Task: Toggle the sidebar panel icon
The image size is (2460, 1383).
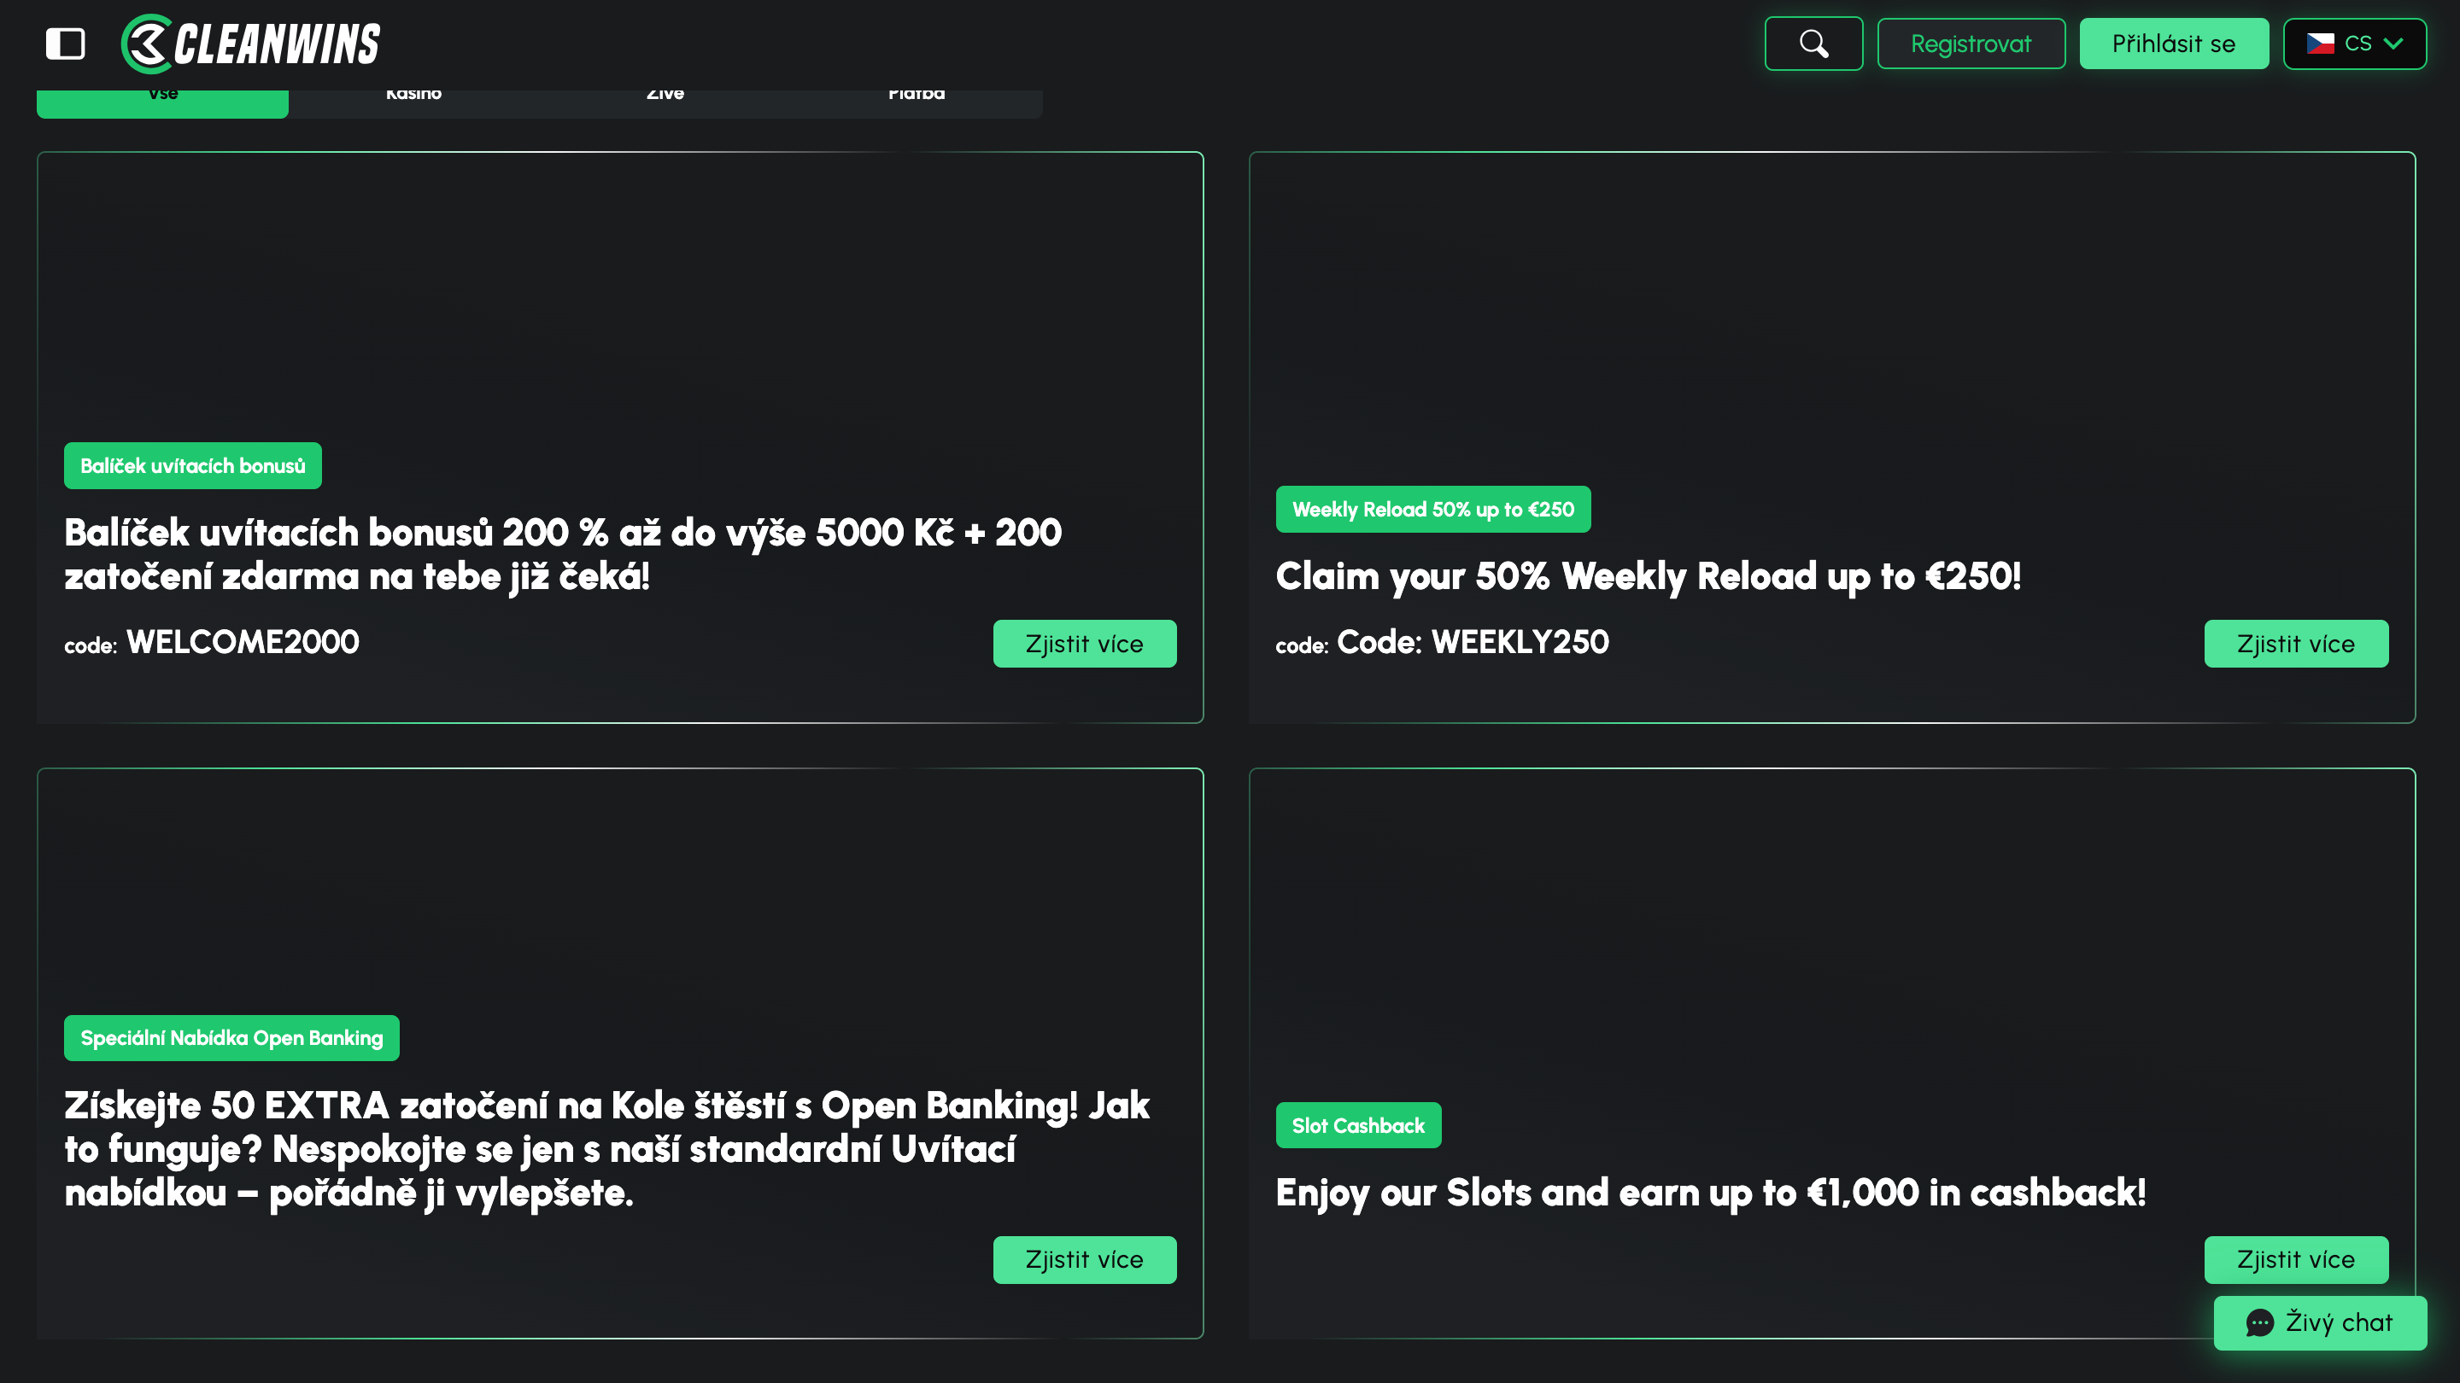Action: [x=65, y=43]
